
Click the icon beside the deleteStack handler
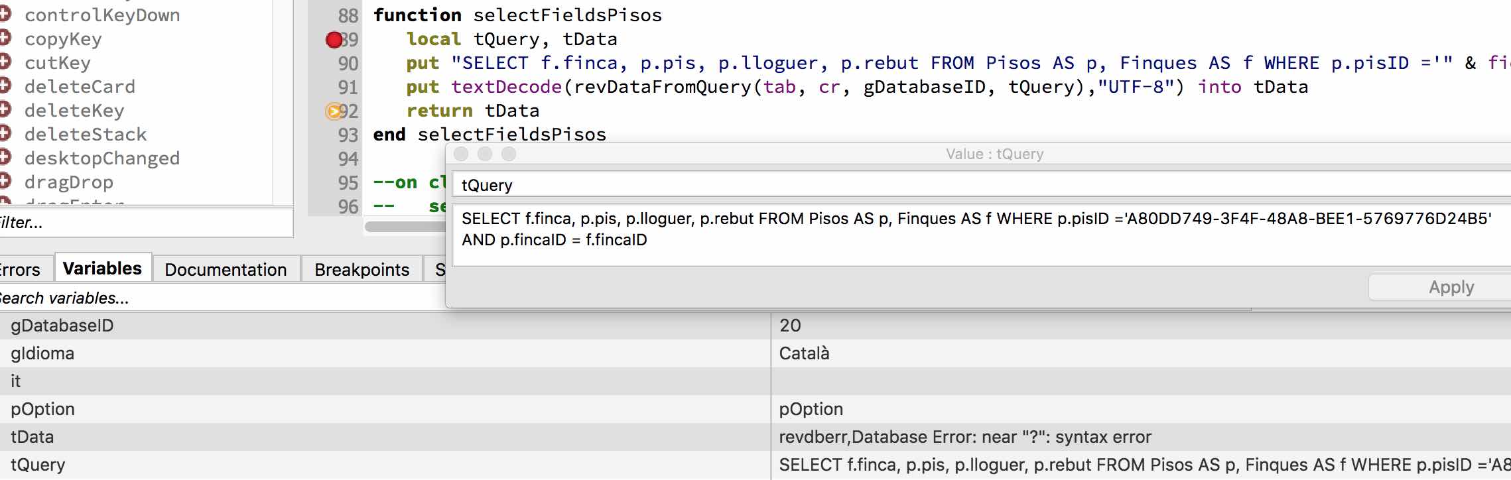5,135
